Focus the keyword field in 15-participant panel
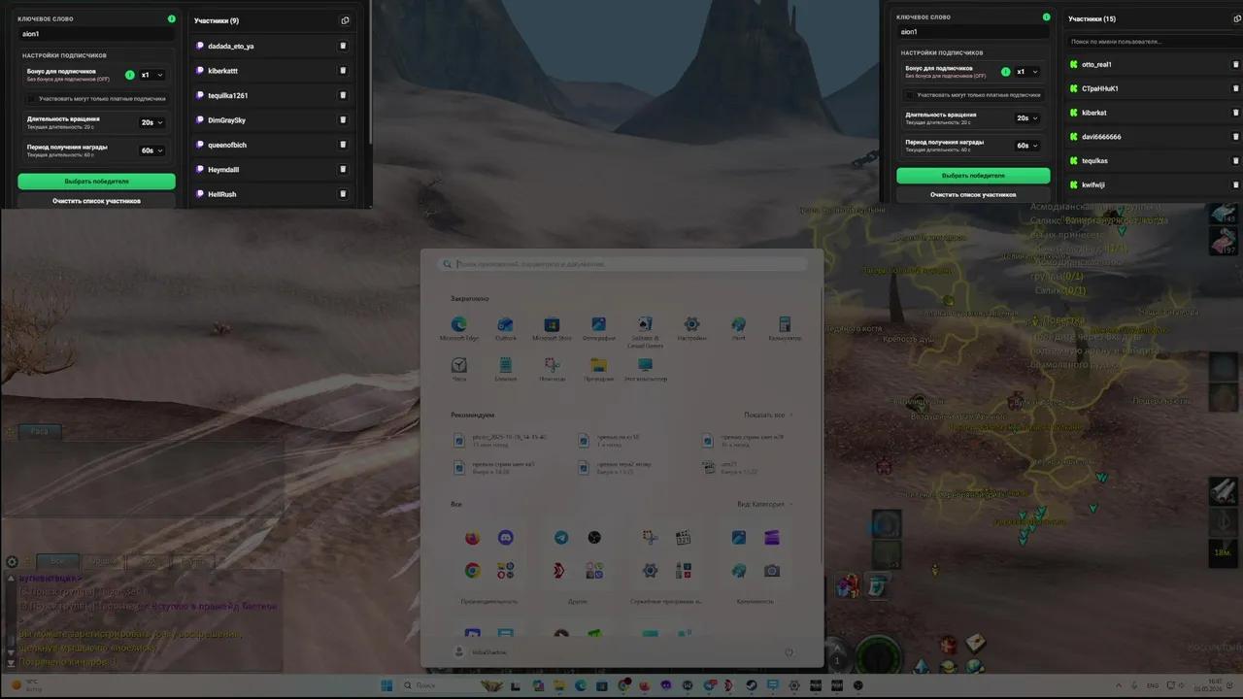 (973, 32)
